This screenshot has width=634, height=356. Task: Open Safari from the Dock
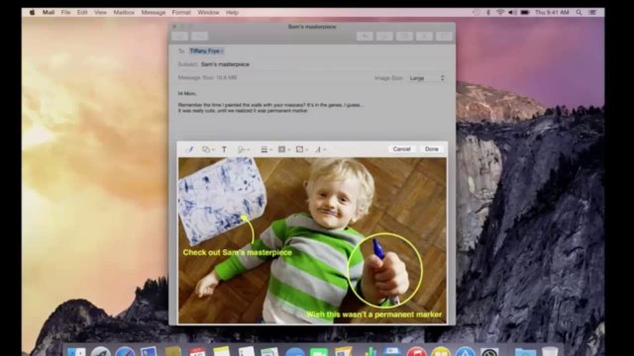(125, 352)
